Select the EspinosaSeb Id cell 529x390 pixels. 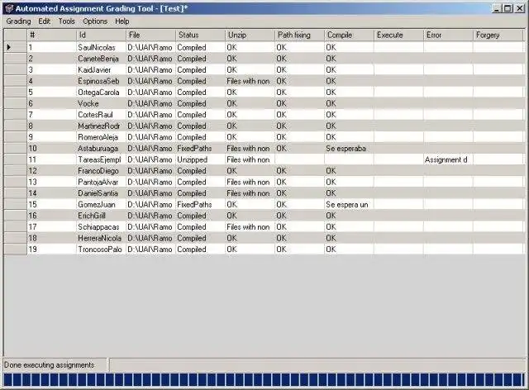(101, 81)
